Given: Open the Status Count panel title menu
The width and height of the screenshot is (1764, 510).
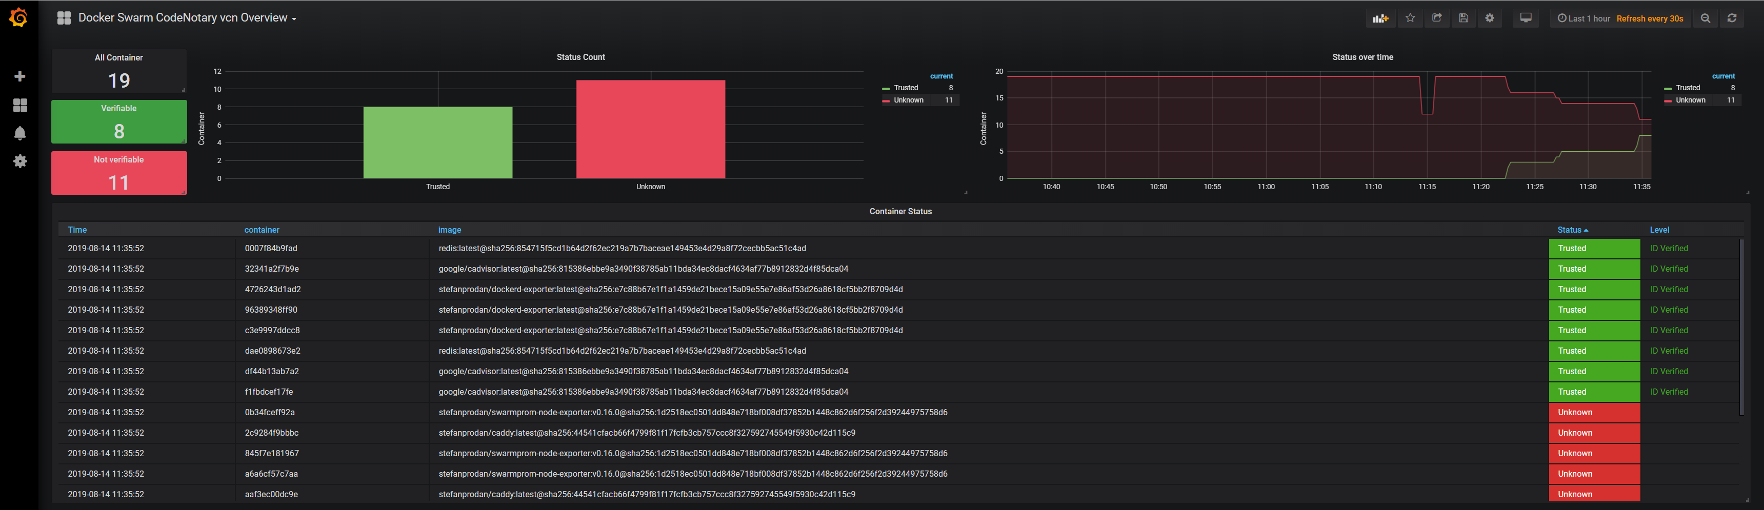Looking at the screenshot, I should [580, 57].
